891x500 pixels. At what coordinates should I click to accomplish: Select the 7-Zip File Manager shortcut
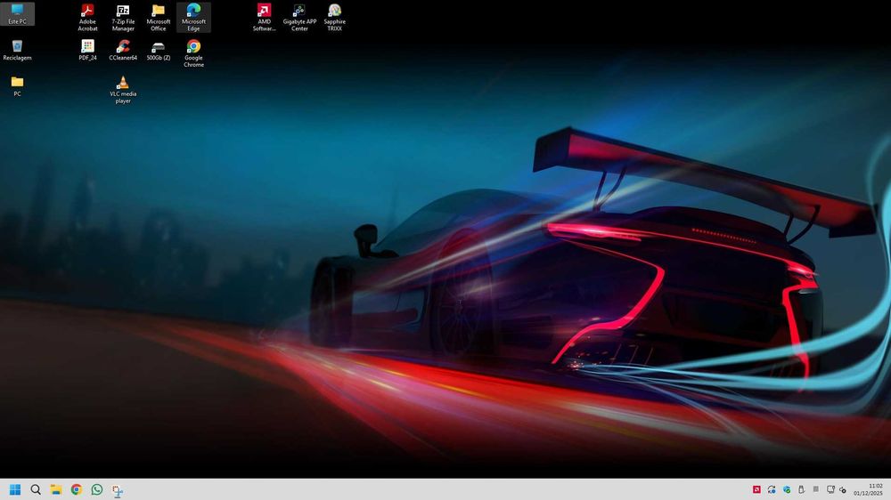[x=123, y=18]
